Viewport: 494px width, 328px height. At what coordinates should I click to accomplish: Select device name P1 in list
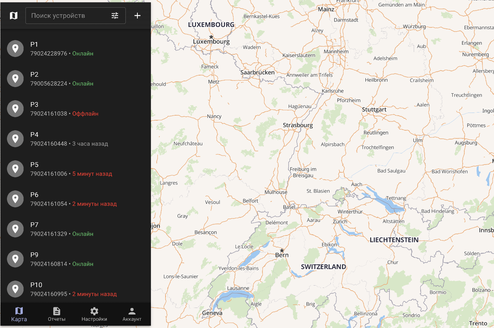(34, 44)
